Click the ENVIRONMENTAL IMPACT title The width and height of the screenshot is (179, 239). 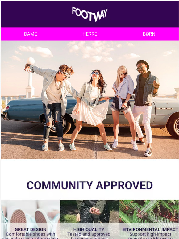click(x=150, y=229)
